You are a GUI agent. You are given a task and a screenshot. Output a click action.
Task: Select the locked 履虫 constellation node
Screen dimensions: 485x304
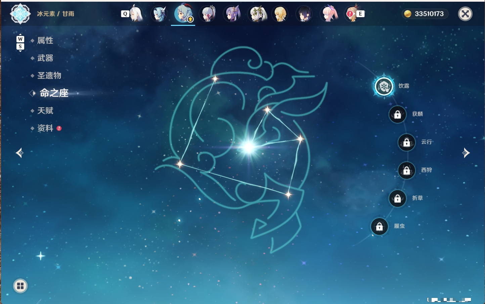pos(380,227)
